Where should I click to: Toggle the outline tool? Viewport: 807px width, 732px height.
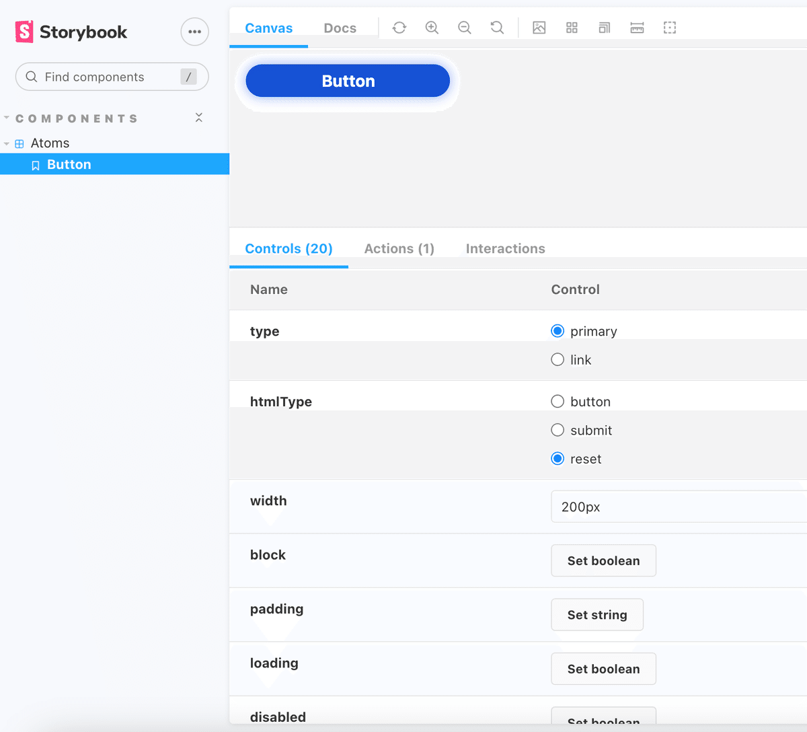(x=670, y=28)
